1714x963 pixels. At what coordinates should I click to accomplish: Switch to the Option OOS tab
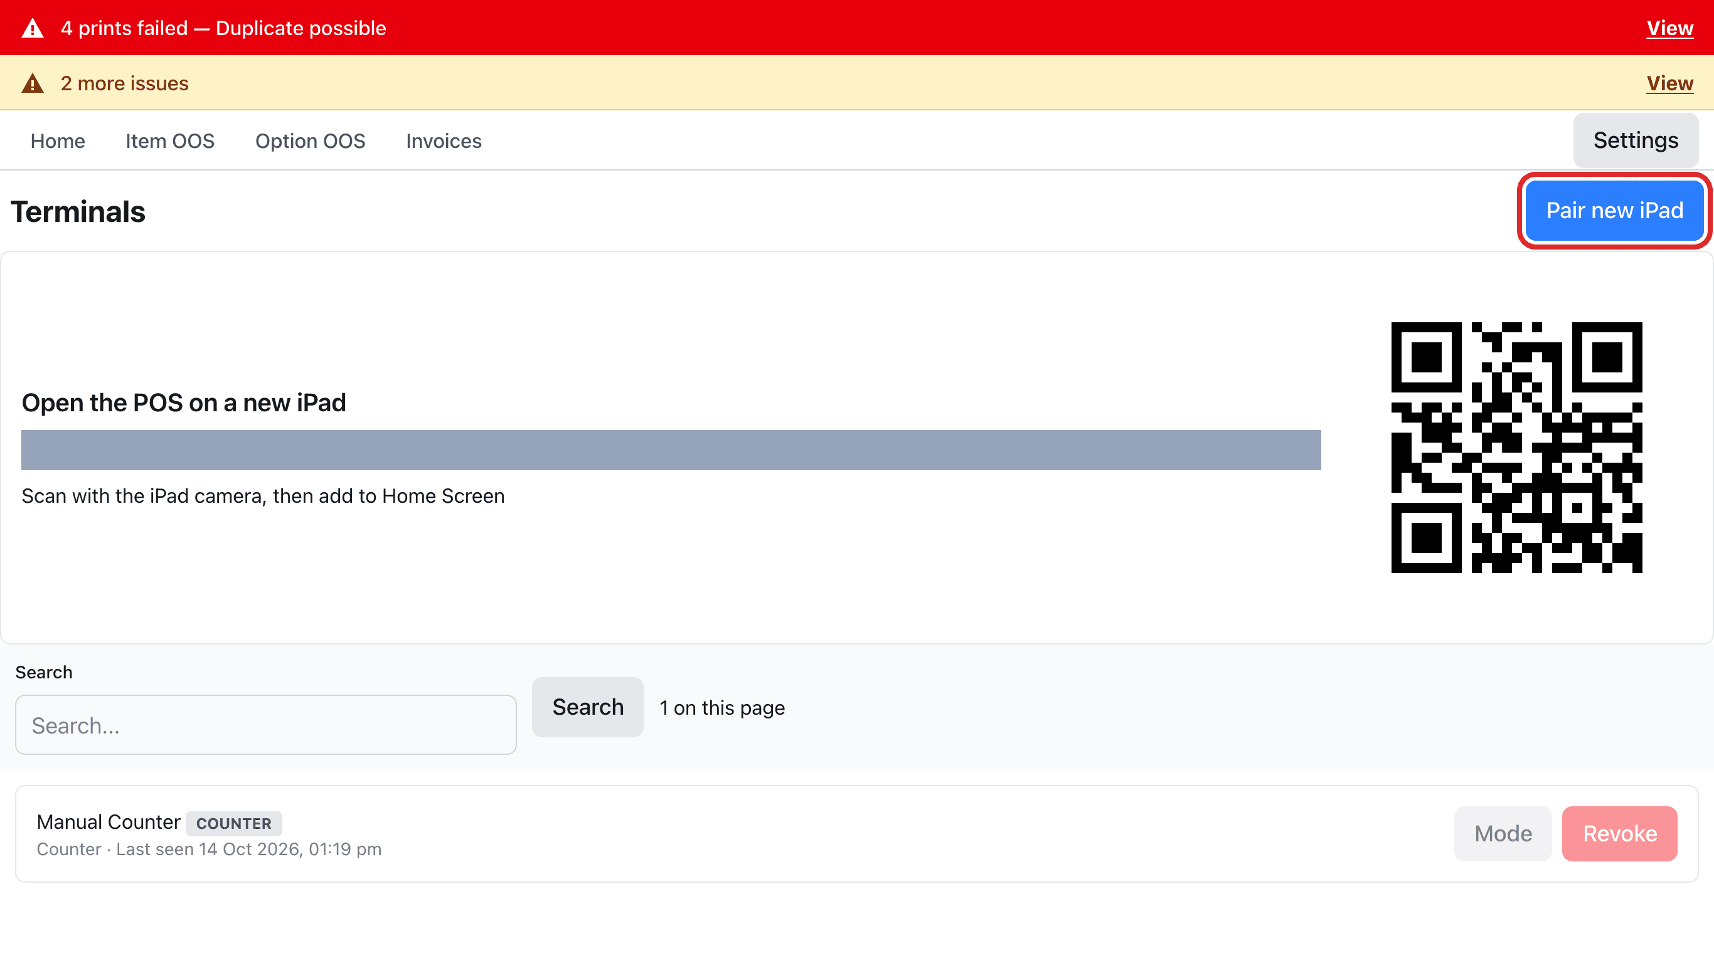point(311,141)
